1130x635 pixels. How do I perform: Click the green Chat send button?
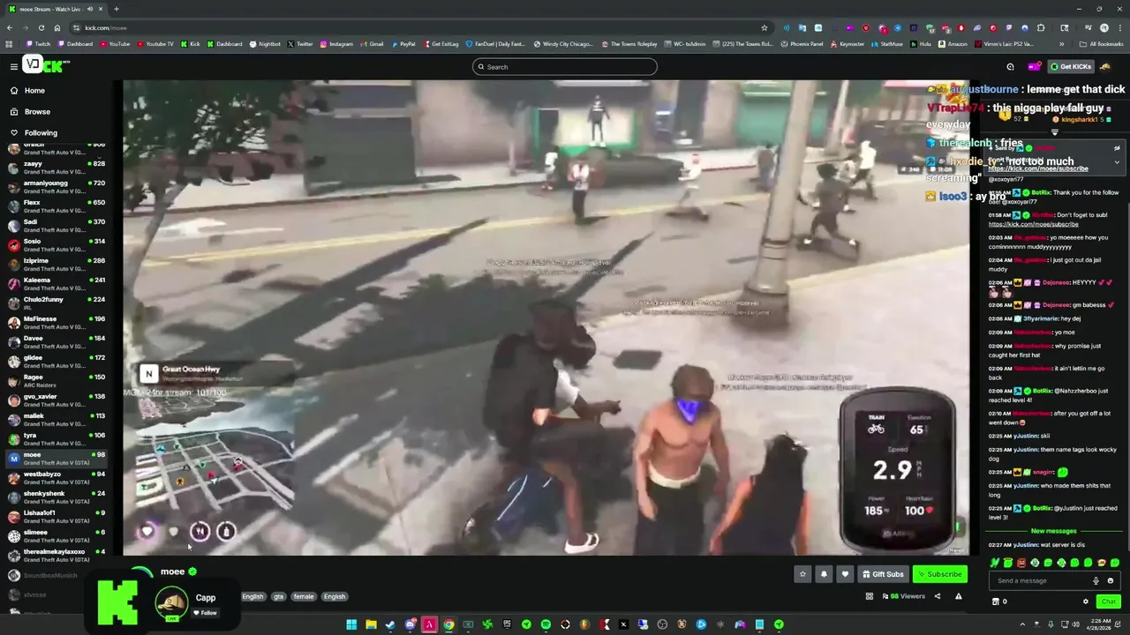(x=1107, y=601)
